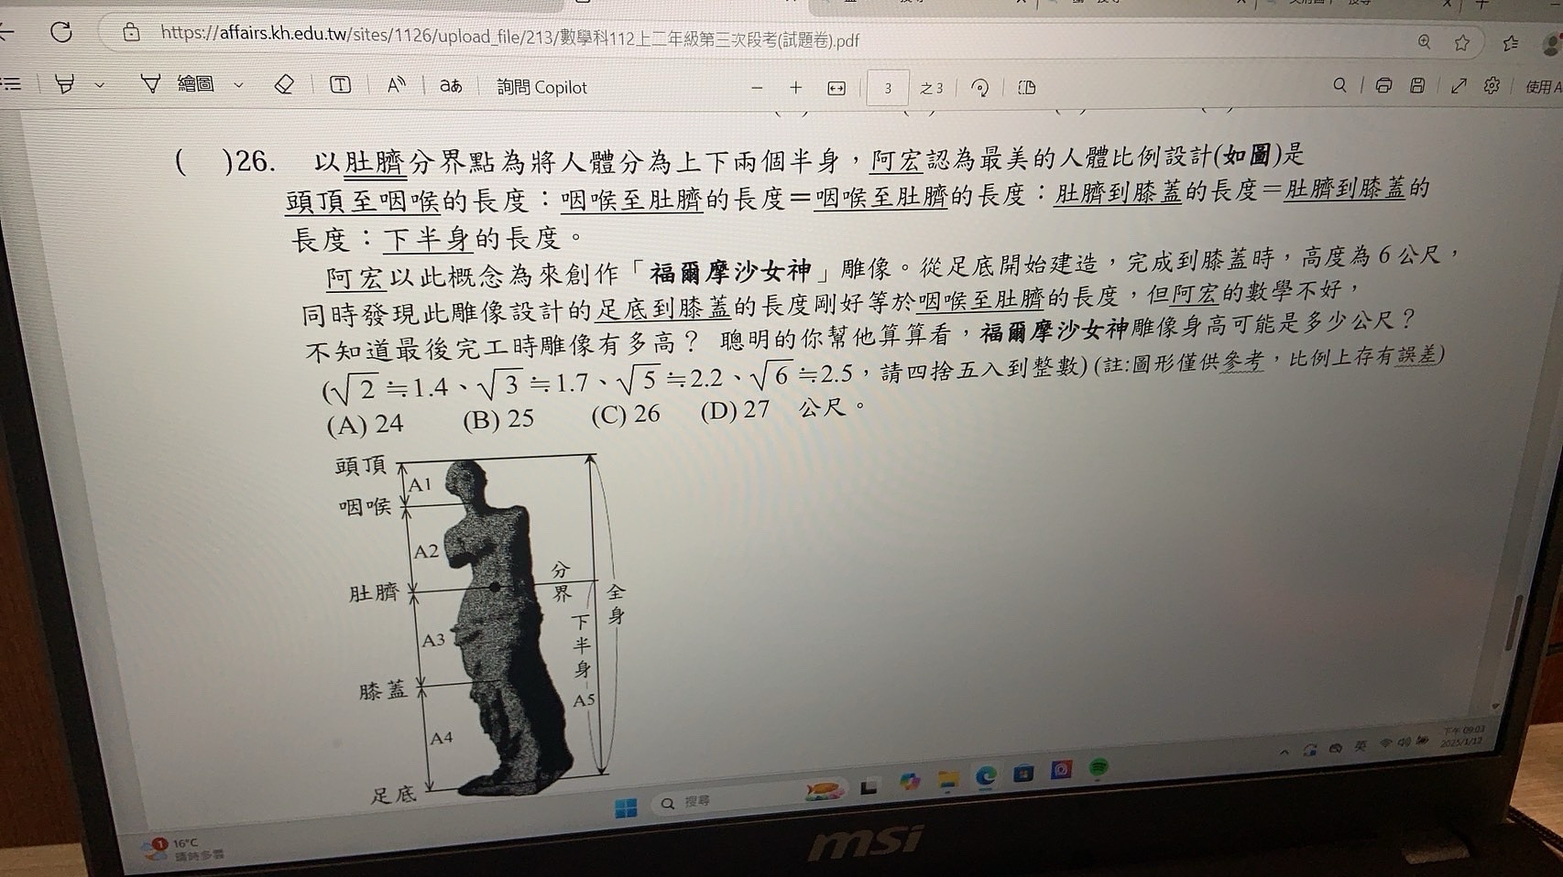Select the PDF URL in the address bar

pos(509,38)
